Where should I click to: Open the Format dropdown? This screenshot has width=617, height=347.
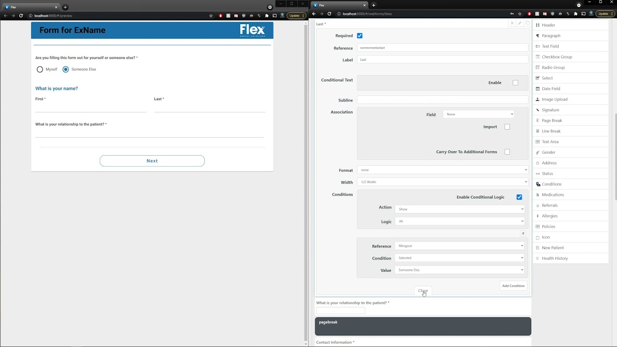(443, 170)
